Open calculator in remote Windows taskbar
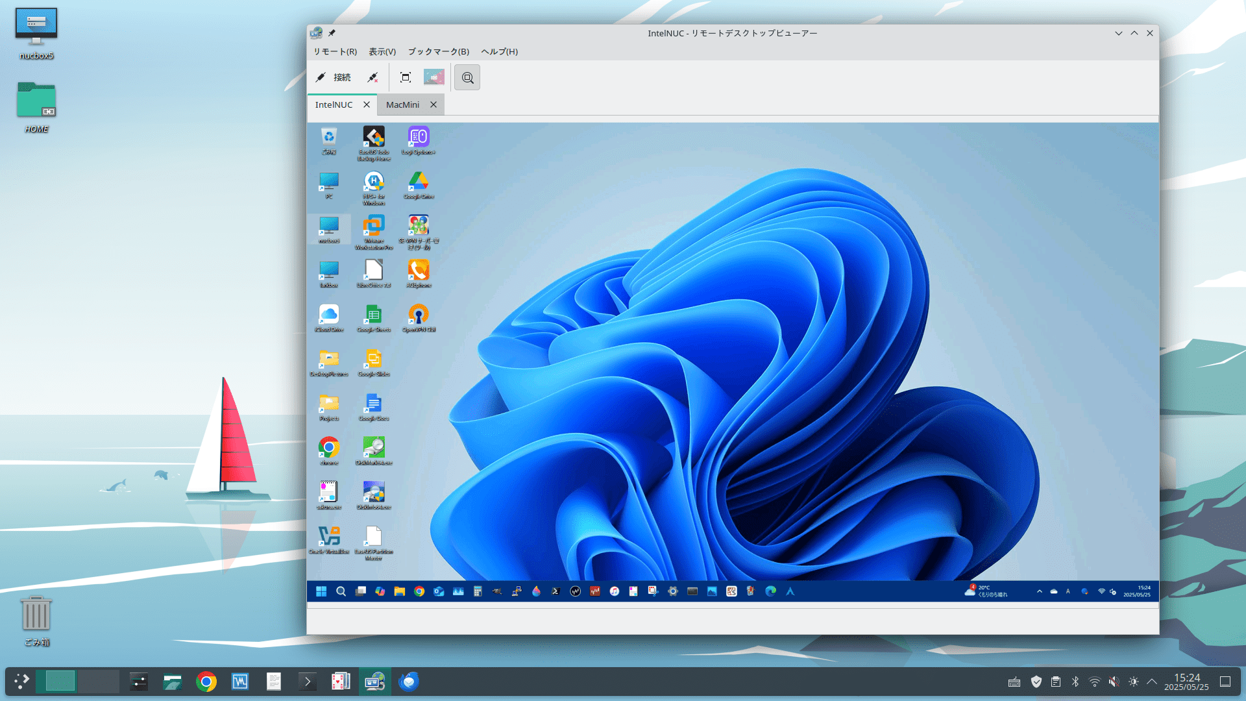Screen dimensions: 1246x701 coord(478,591)
